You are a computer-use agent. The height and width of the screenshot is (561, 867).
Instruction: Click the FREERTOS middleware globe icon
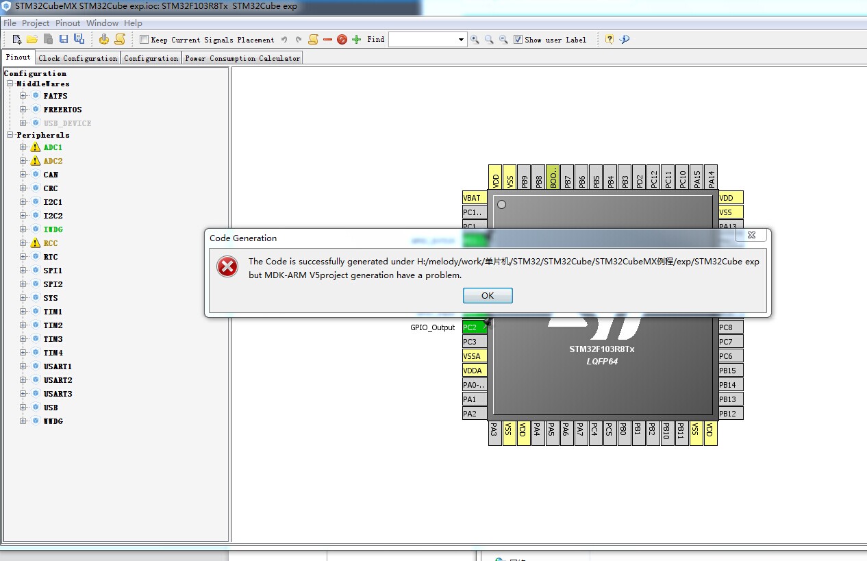coord(36,110)
